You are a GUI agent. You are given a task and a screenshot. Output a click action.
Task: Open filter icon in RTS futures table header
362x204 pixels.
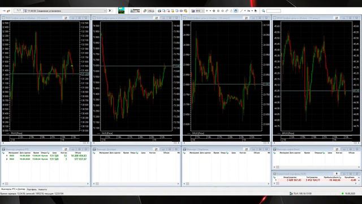click(3, 153)
